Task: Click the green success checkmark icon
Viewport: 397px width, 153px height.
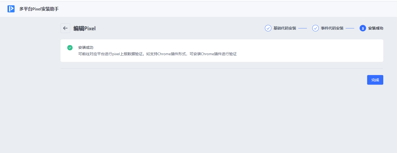Action: click(x=70, y=48)
